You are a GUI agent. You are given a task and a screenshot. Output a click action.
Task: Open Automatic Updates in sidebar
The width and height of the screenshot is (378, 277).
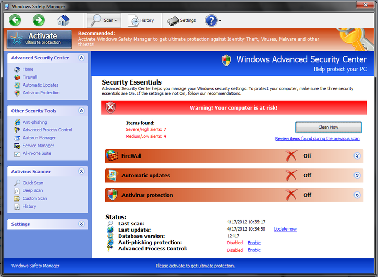pyautogui.click(x=41, y=85)
